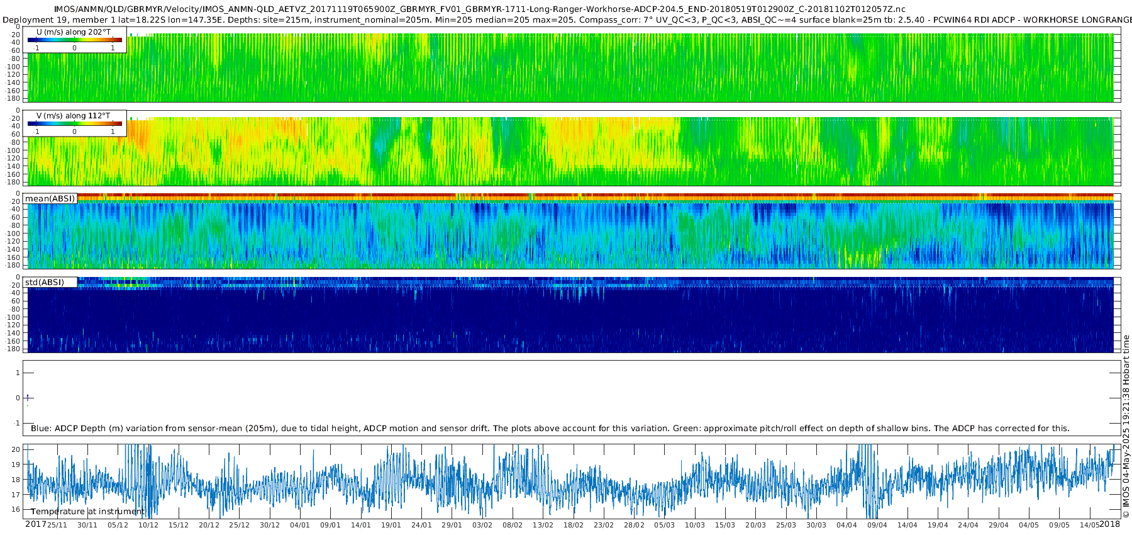
Task: Click the 16 tick on temperature axis
Action: [x=16, y=509]
